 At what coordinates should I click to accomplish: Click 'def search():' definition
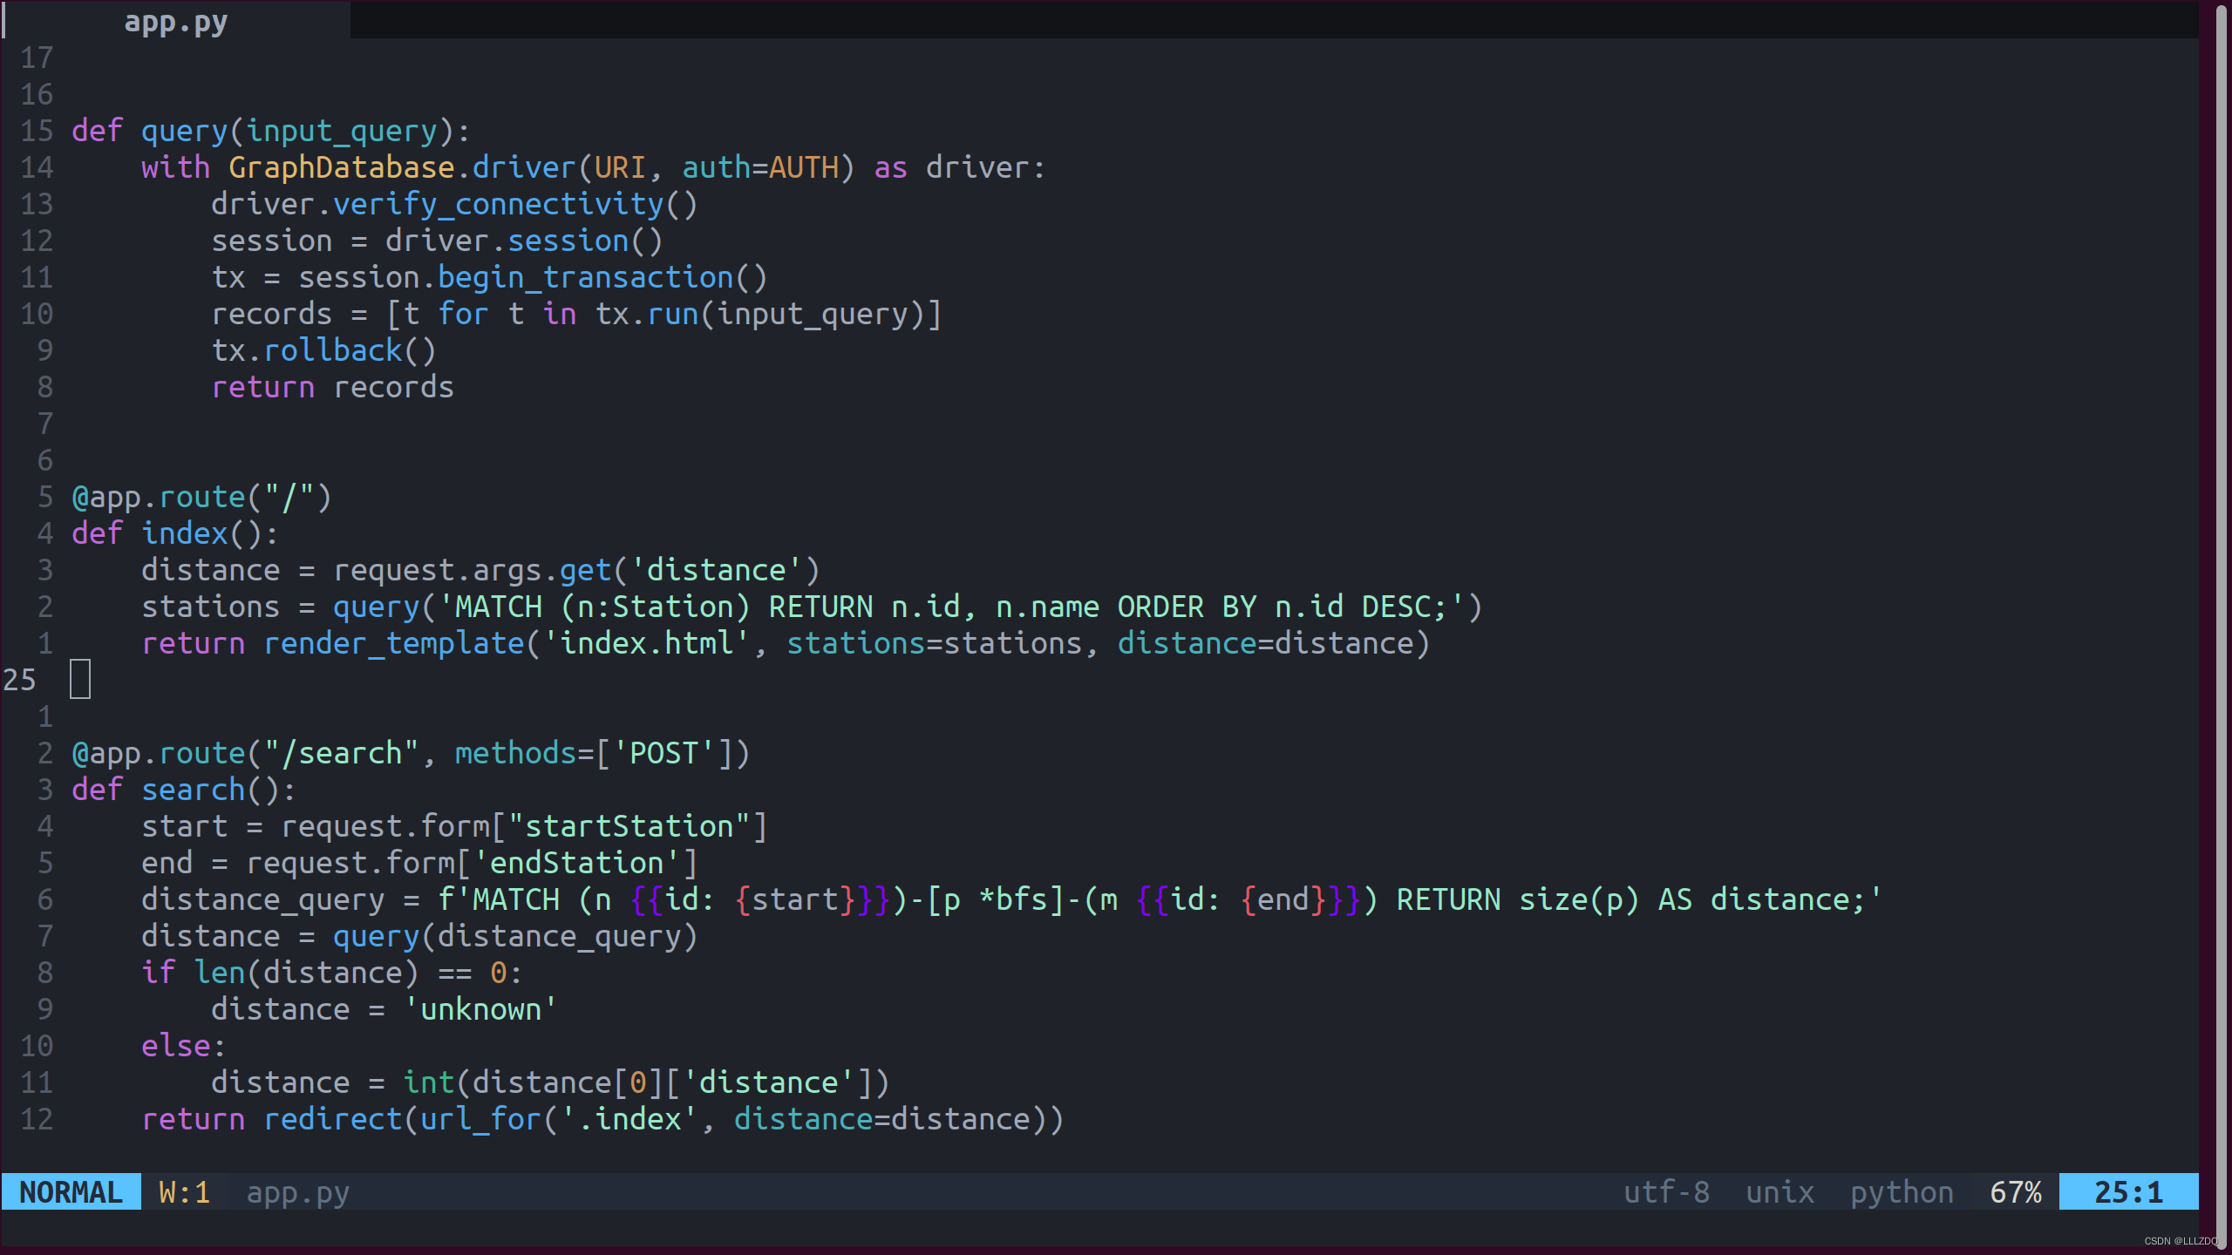click(x=184, y=790)
